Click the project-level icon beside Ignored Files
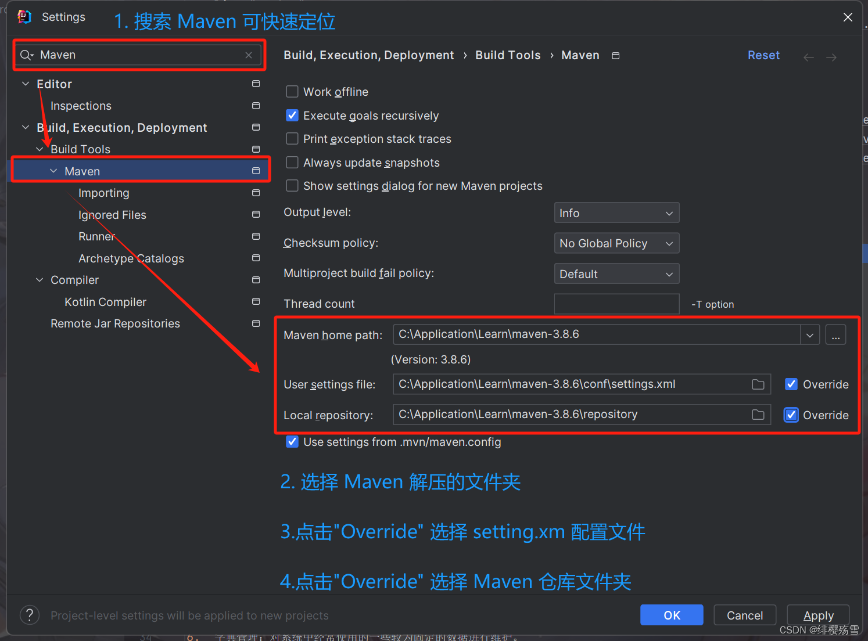Image resolution: width=868 pixels, height=641 pixels. tap(256, 214)
